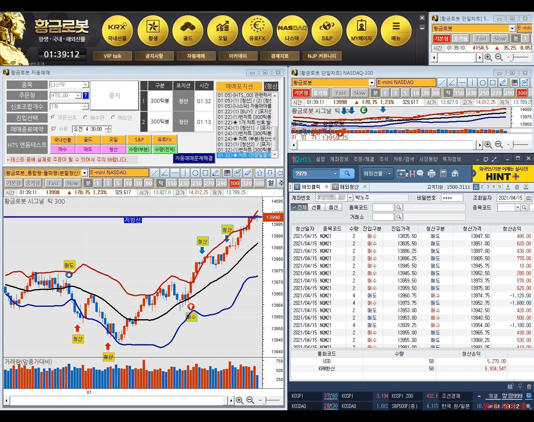Viewport: 534px width, 422px height.
Task: Switch to 해외청산 tab
Action: coord(349,187)
